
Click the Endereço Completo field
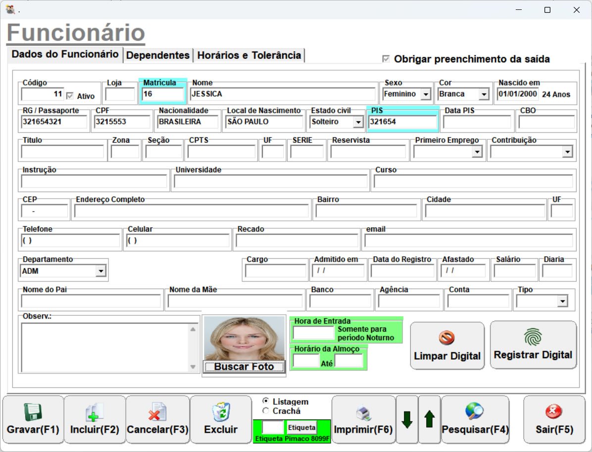coord(191,211)
